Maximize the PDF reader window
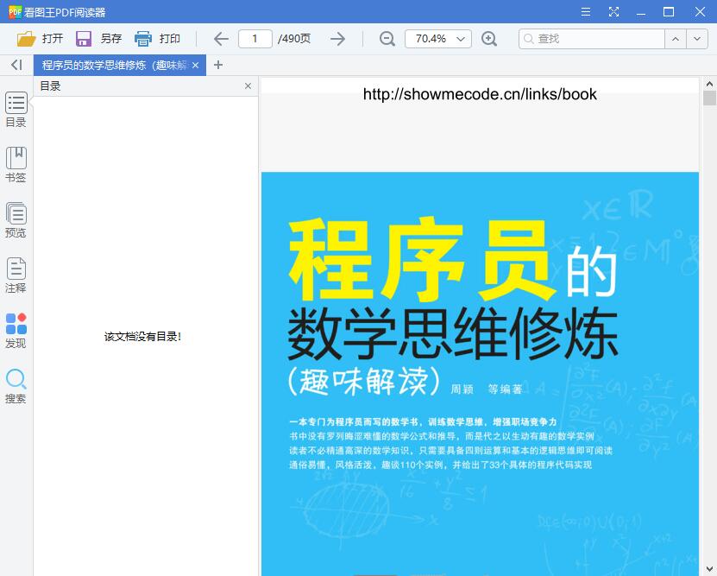This screenshot has width=717, height=576. [x=669, y=12]
